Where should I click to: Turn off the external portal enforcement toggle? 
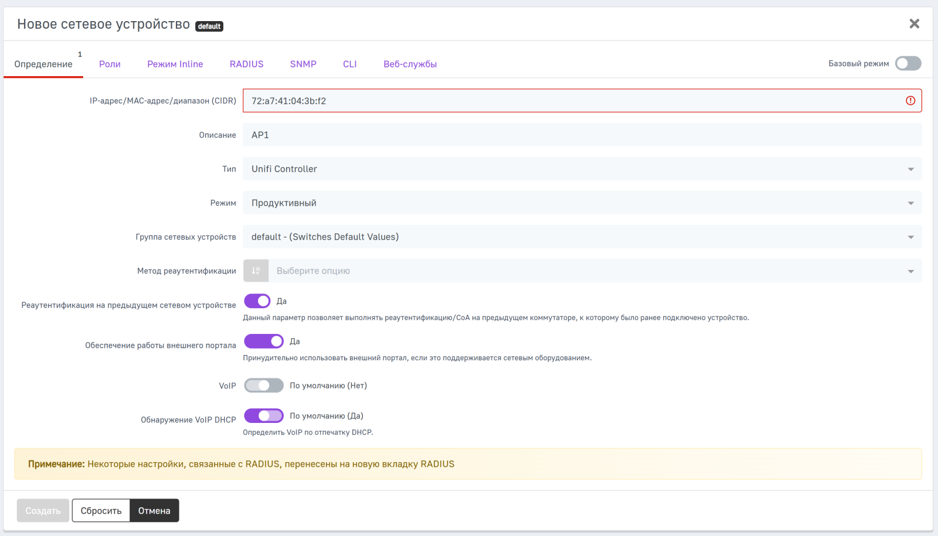[264, 342]
